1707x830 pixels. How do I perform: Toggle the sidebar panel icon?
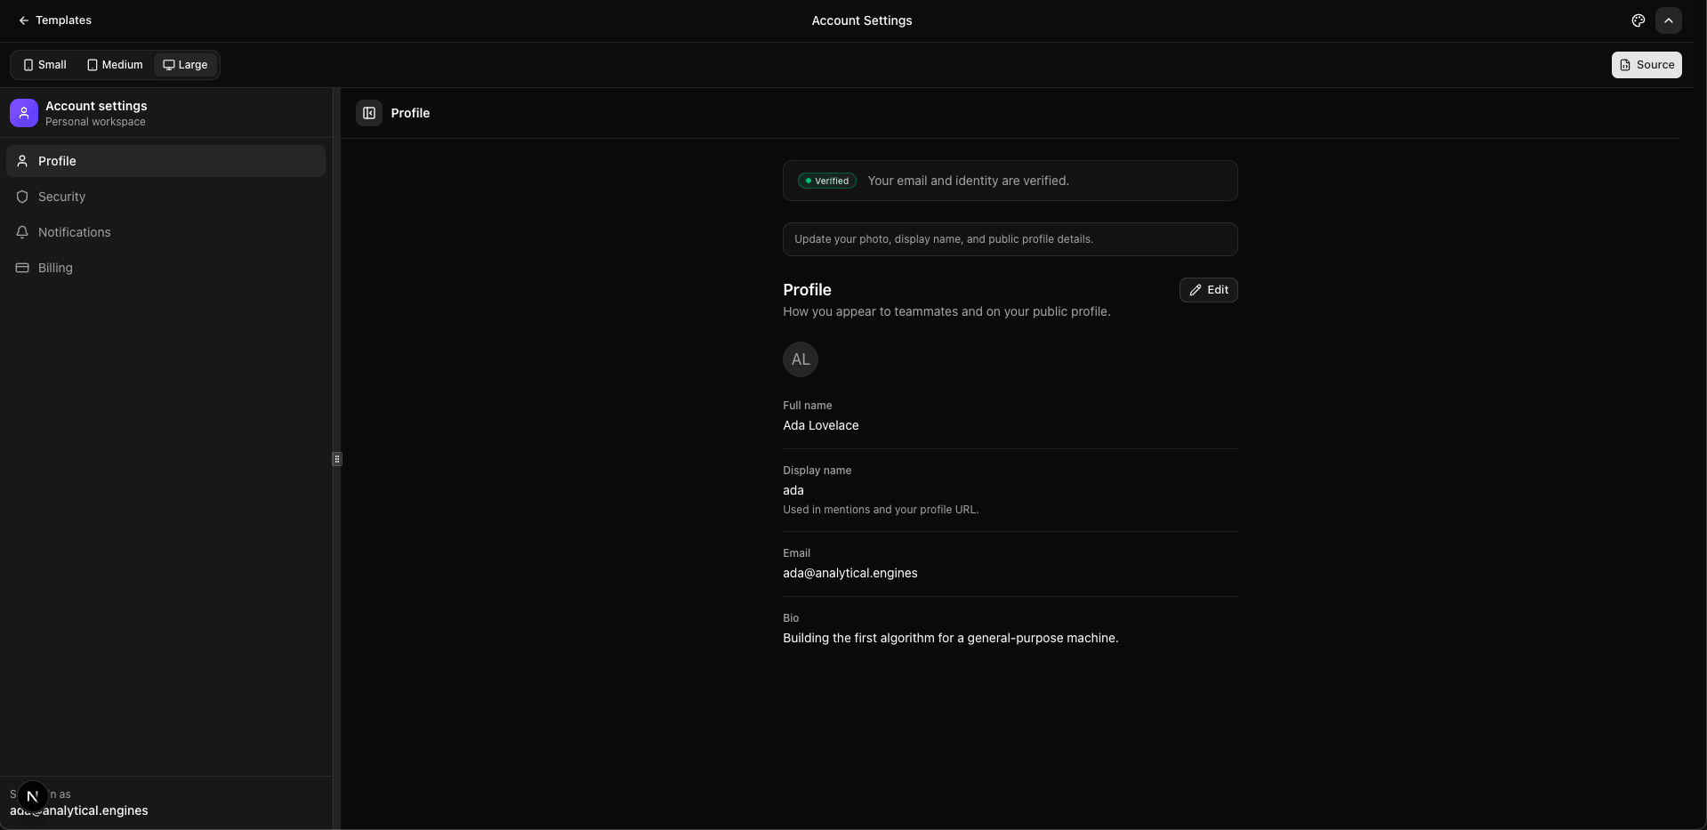[369, 113]
